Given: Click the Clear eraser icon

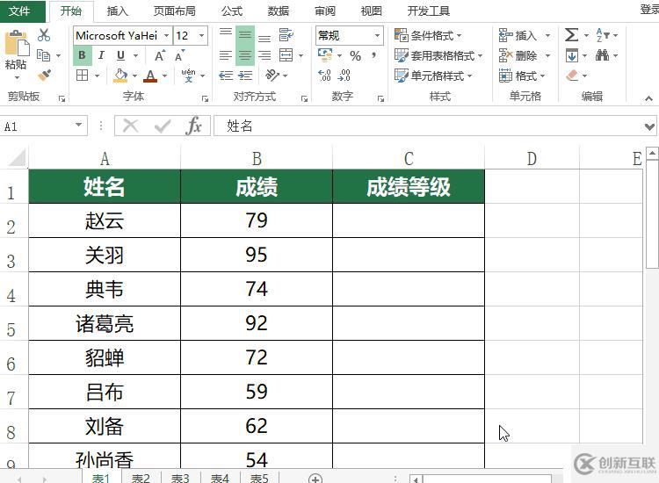Looking at the screenshot, I should 572,76.
